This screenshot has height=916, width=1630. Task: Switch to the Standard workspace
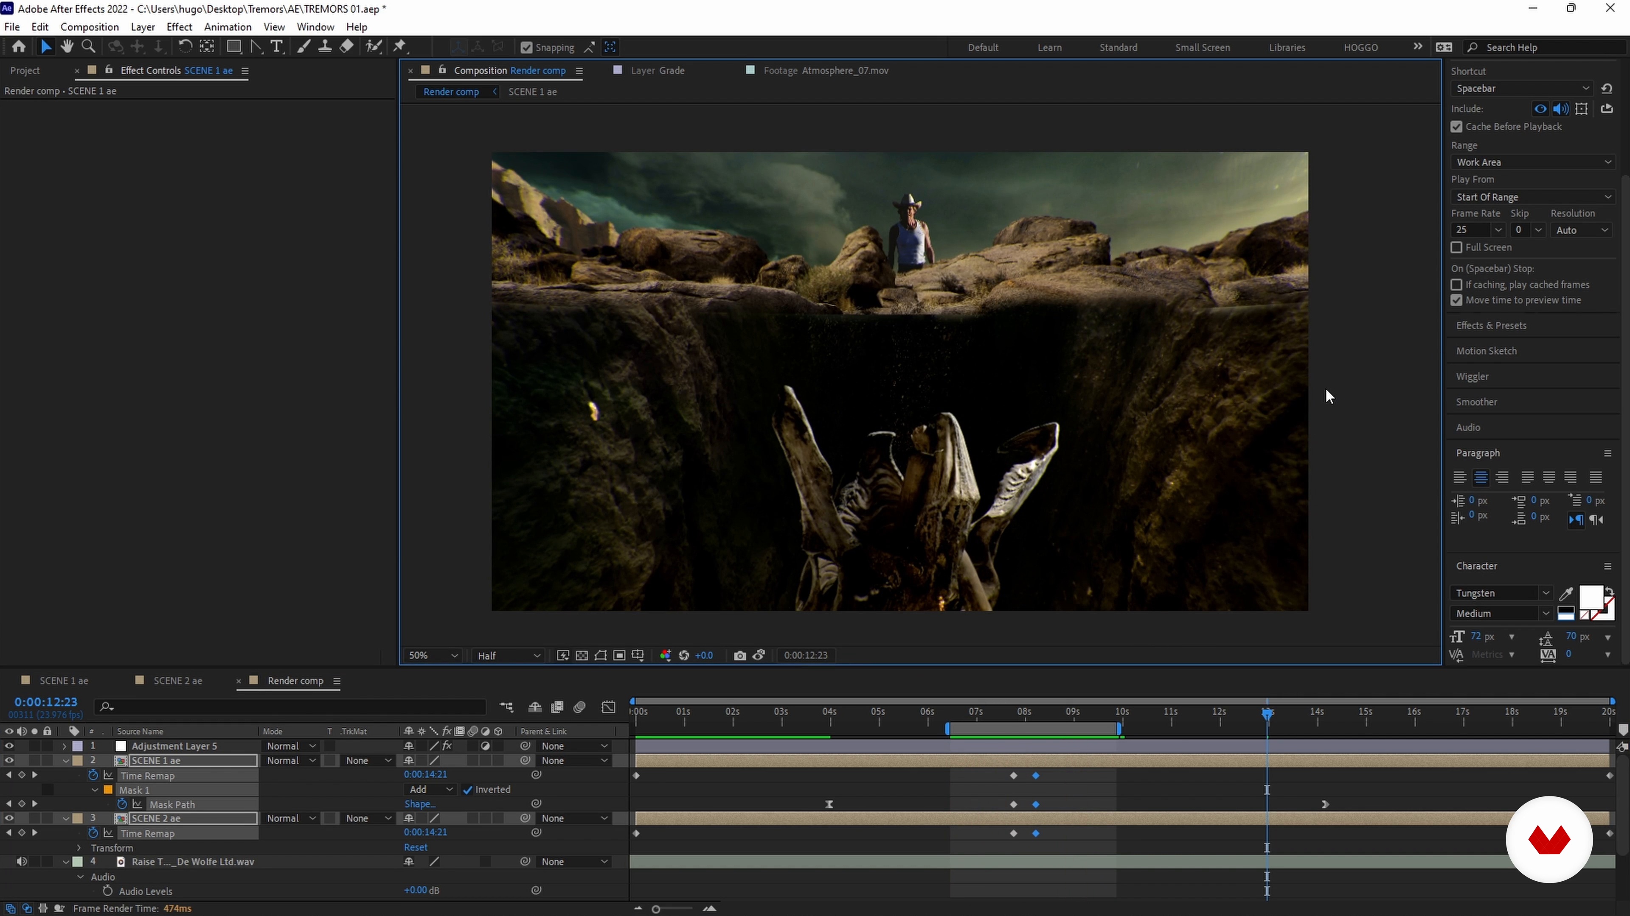[1118, 47]
